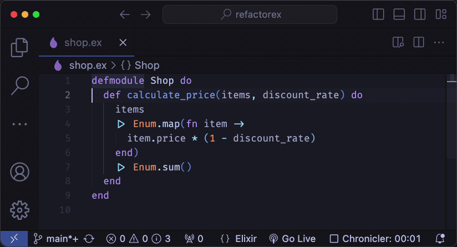Close the shop.ex tab

[123, 43]
